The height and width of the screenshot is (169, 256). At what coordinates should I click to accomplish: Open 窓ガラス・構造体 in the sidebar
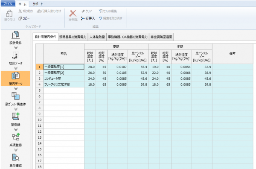[15, 99]
